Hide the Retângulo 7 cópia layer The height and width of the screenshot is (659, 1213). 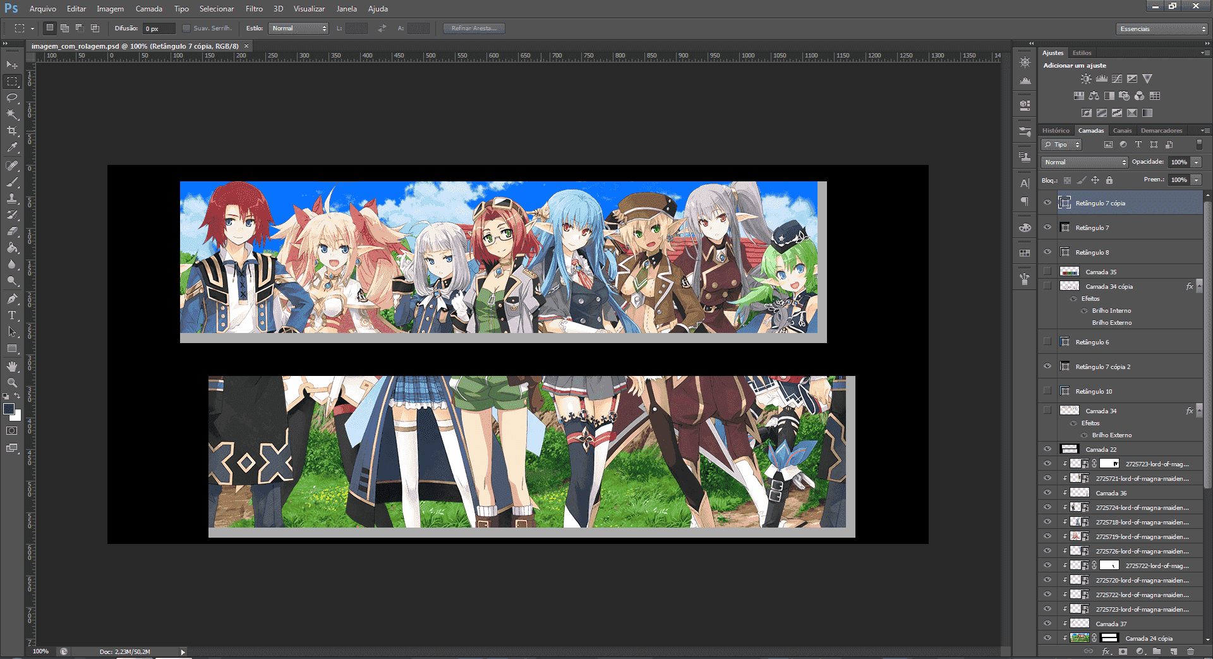(1047, 203)
